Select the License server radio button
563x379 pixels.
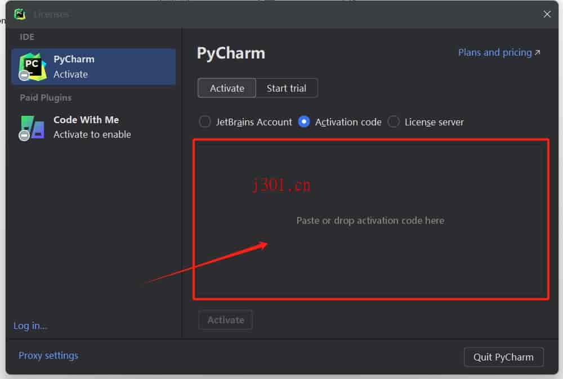point(394,121)
